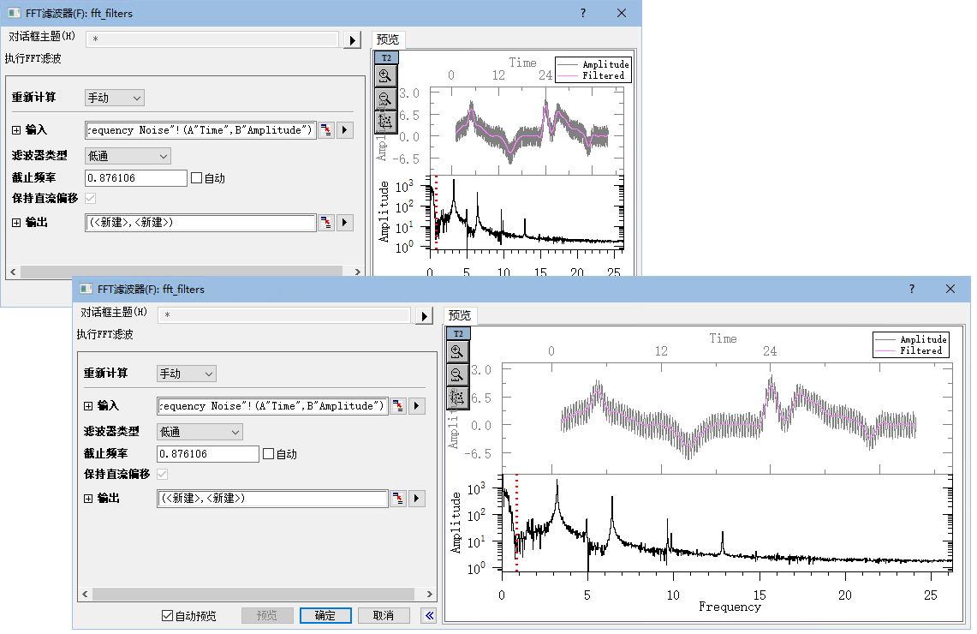Open the 滤波器类型 dropdown showing 低通
Screen dimensions: 977x634
200,432
